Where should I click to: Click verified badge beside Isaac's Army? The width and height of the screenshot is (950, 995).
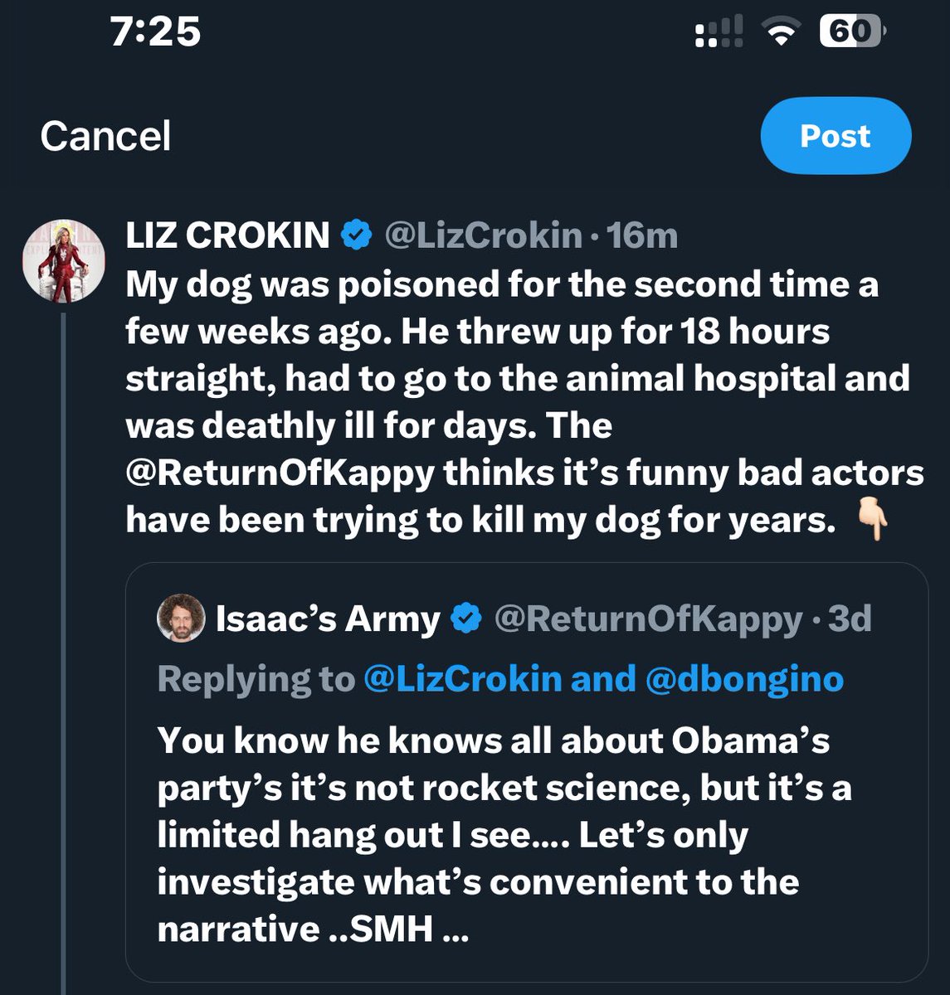(x=466, y=619)
